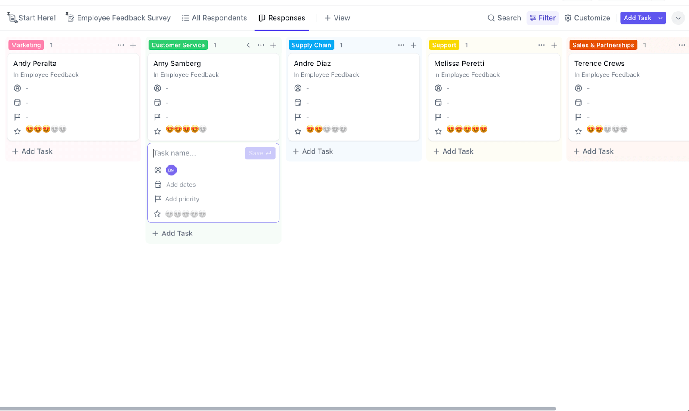Open the Start Here! view tab
This screenshot has width=689, height=411.
click(31, 18)
